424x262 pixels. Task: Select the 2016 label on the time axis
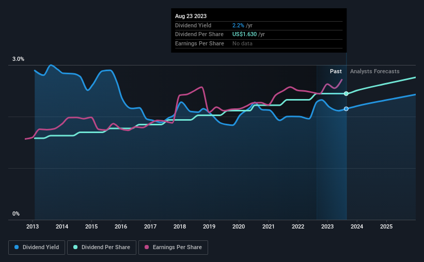pyautogui.click(x=121, y=226)
